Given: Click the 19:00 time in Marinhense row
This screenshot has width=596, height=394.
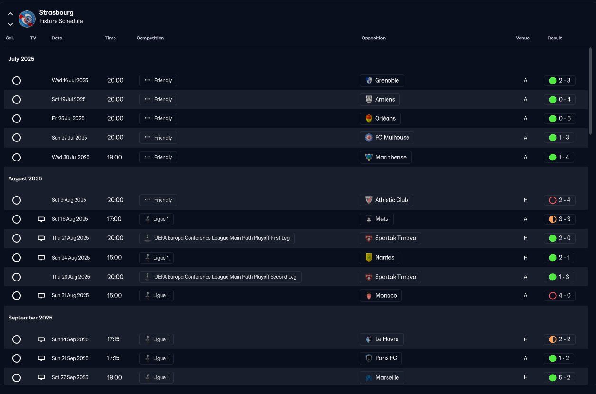Looking at the screenshot, I should (114, 157).
